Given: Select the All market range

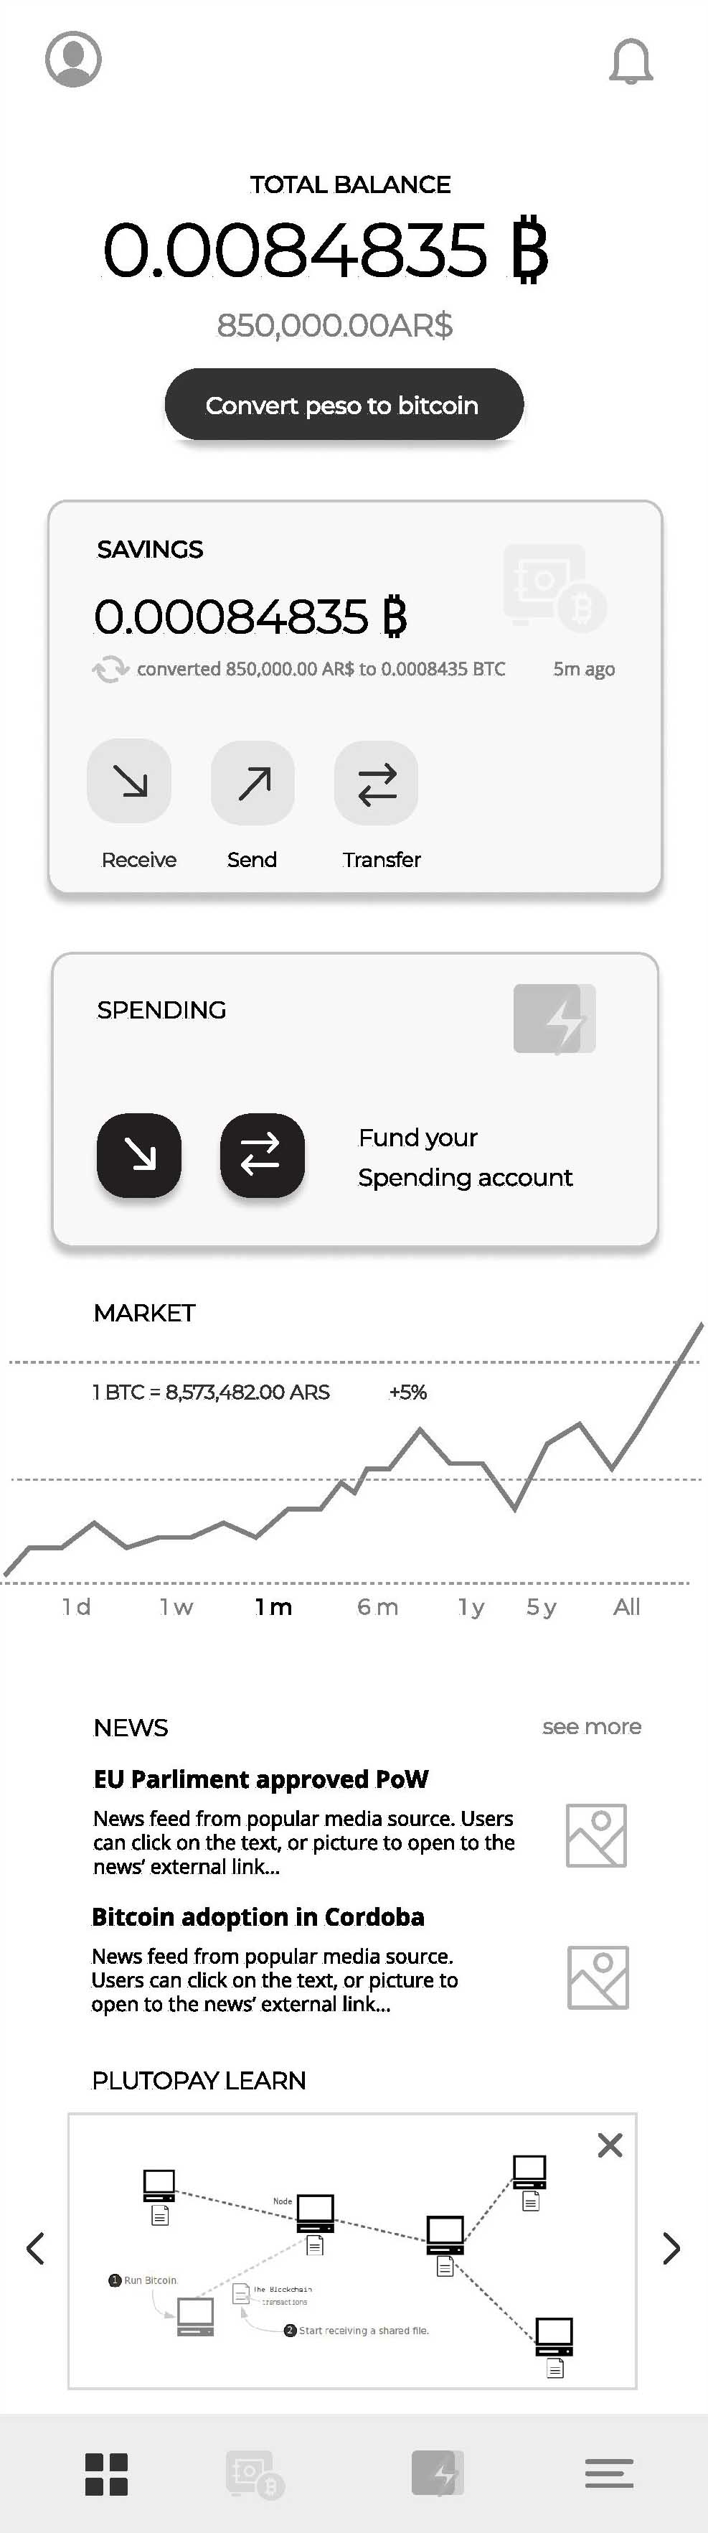Looking at the screenshot, I should click(626, 1607).
